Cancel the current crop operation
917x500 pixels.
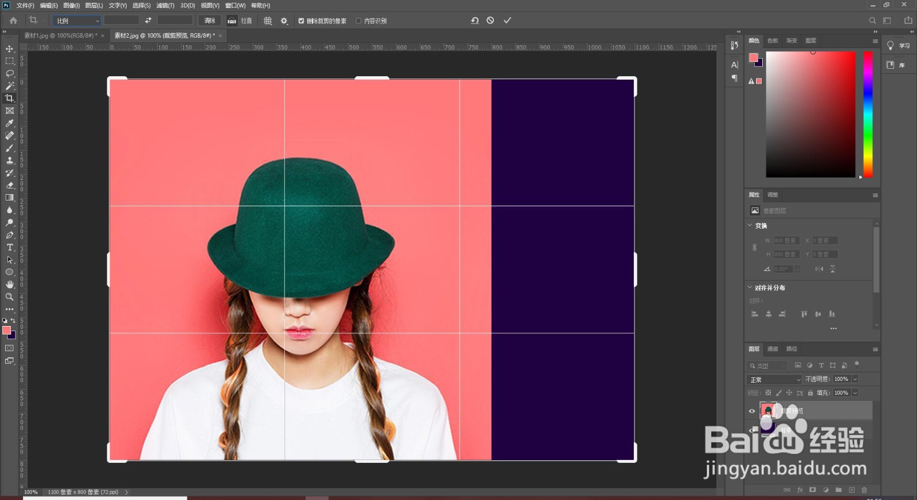click(491, 20)
